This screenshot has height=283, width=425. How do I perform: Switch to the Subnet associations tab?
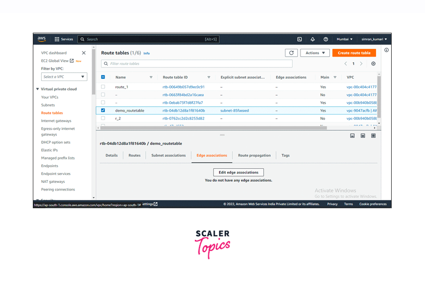tap(168, 155)
